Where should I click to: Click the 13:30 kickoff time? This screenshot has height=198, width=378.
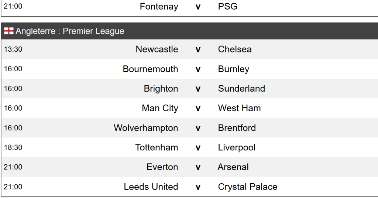[x=13, y=49]
